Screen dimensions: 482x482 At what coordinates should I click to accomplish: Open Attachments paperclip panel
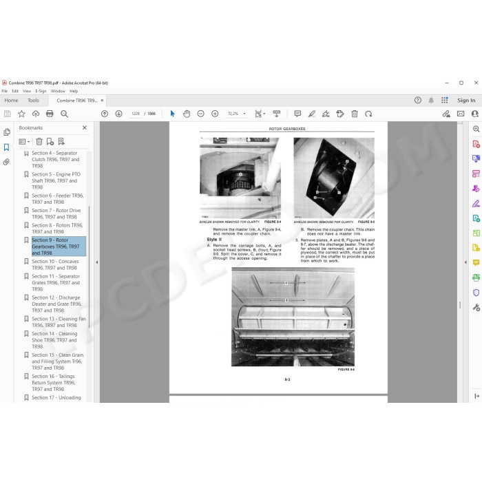coord(6,162)
